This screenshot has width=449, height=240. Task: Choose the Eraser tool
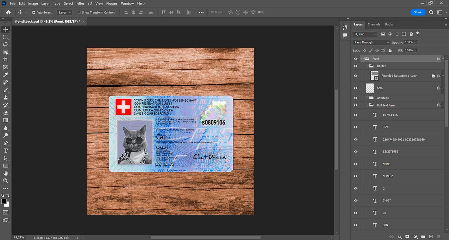click(6, 113)
